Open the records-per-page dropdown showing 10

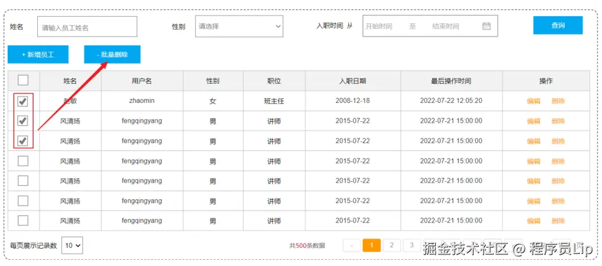point(73,245)
